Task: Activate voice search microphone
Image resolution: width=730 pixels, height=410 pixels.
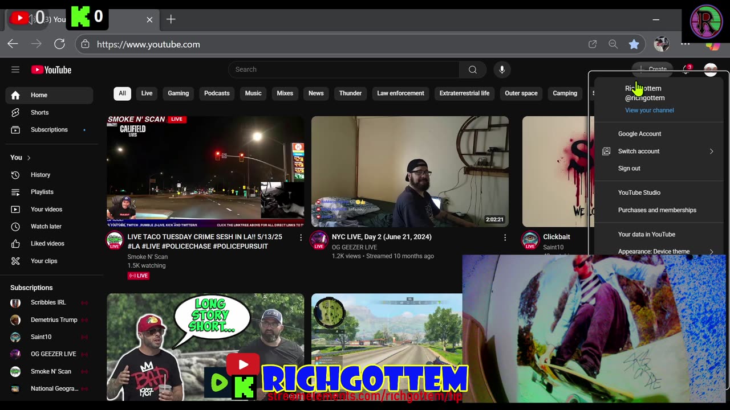Action: pyautogui.click(x=502, y=69)
